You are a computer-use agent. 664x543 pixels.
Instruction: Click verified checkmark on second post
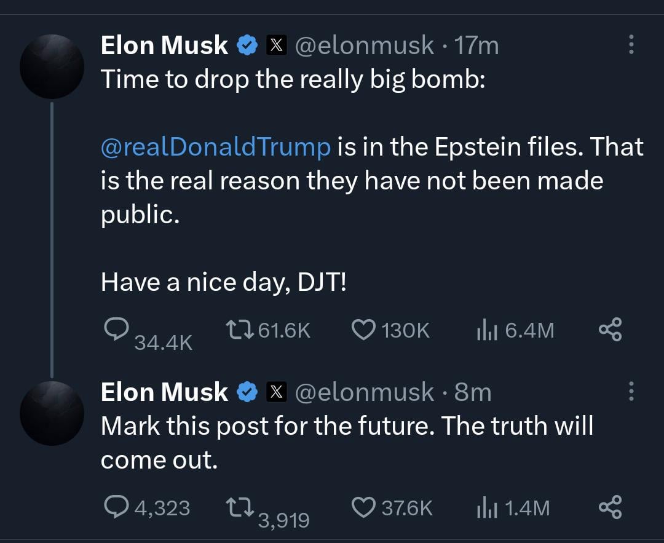click(247, 392)
